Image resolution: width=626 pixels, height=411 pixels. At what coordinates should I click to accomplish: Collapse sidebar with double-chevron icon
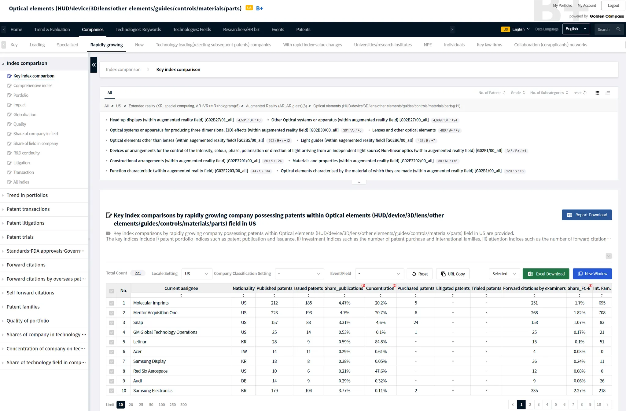tap(94, 65)
